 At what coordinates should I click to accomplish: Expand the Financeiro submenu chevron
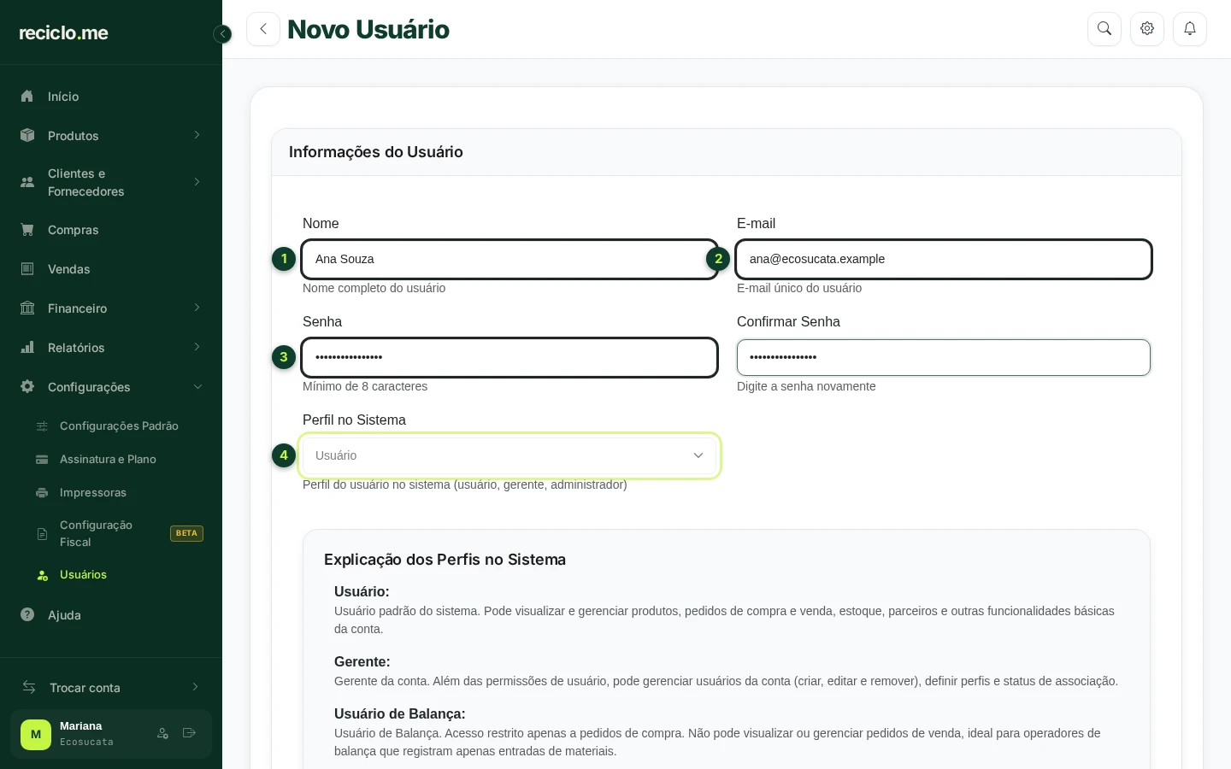(197, 308)
